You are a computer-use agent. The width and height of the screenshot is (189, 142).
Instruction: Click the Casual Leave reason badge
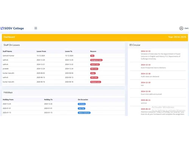point(95,64)
